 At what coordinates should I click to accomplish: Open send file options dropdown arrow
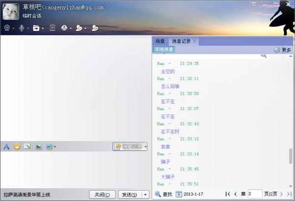[x=43, y=29]
